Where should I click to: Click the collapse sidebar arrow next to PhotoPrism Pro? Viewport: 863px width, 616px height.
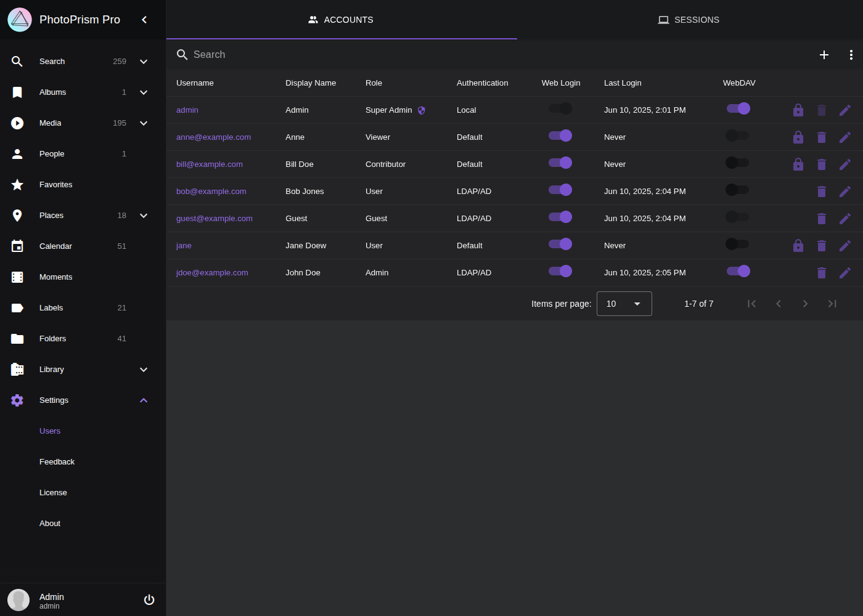point(144,19)
